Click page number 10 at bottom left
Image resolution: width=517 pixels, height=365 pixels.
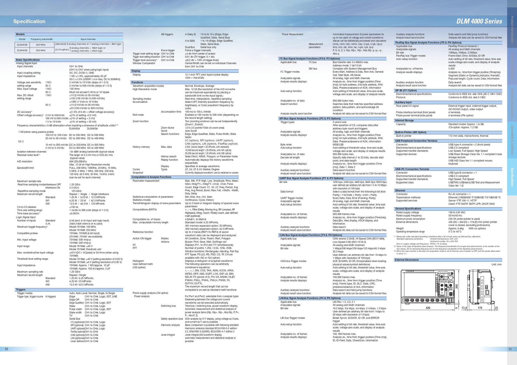6,349
